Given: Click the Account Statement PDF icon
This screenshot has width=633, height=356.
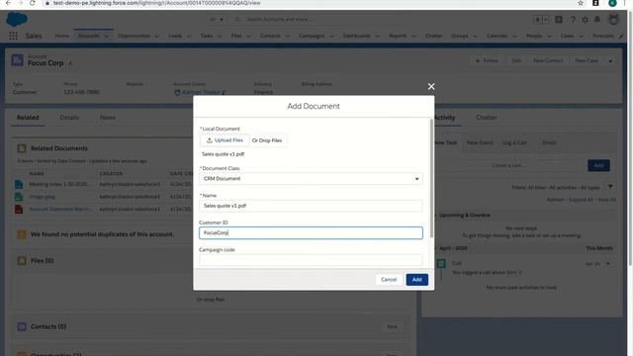Looking at the screenshot, I should click(x=19, y=209).
